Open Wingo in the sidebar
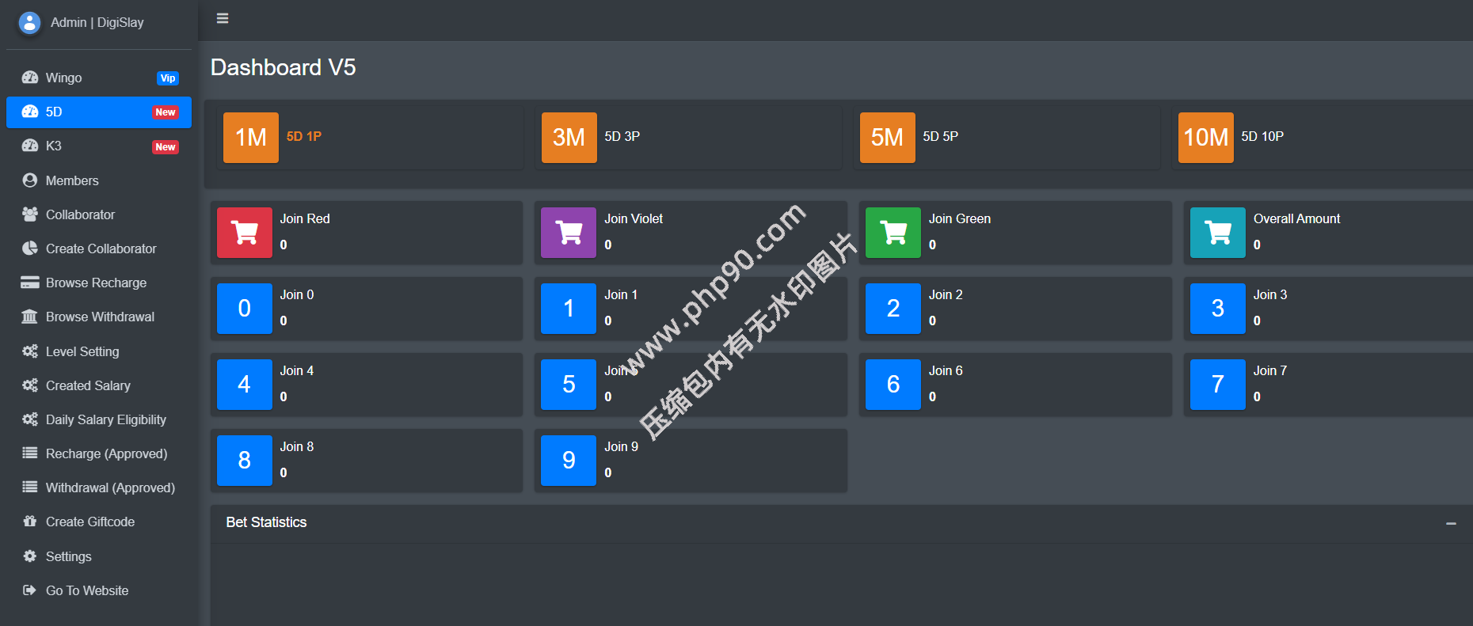Image resolution: width=1473 pixels, height=626 pixels. [63, 78]
